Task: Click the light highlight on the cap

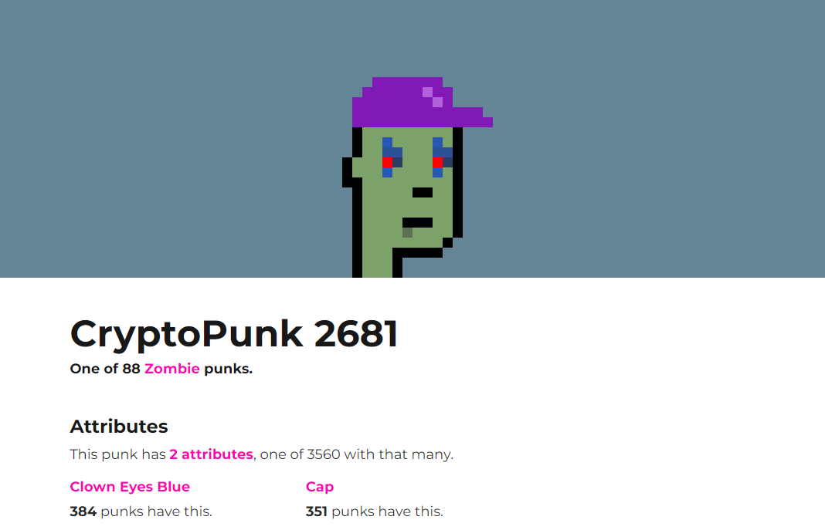Action: (433, 97)
